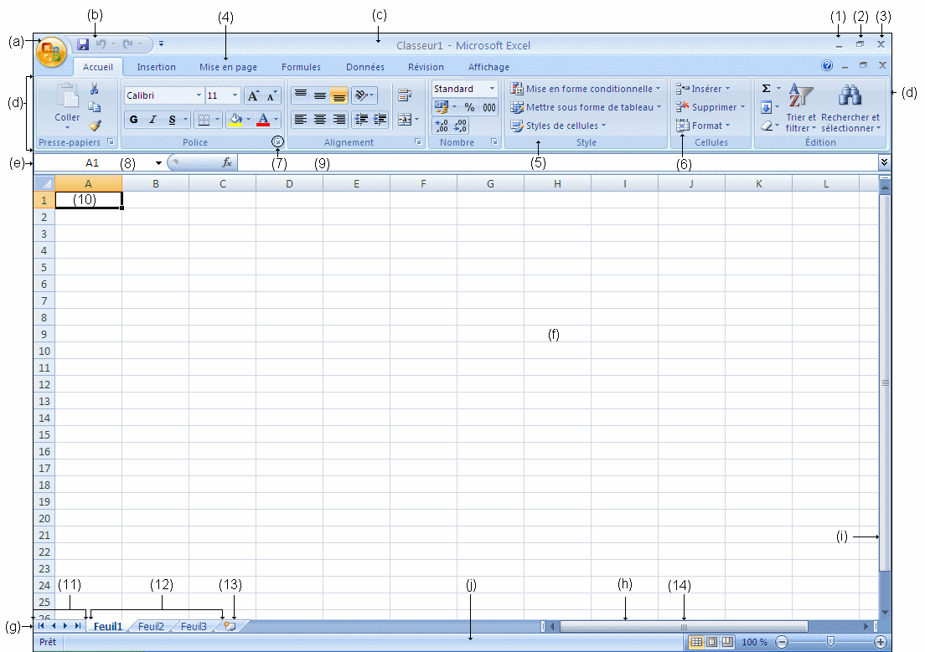The image size is (925, 652).
Task: Insert a new worksheet tab icon
Action: [x=230, y=626]
